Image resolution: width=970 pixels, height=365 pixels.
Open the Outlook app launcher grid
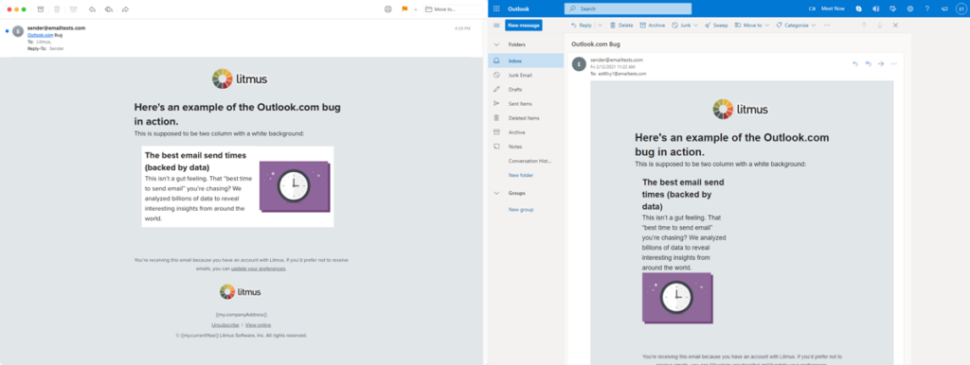pyautogui.click(x=496, y=9)
